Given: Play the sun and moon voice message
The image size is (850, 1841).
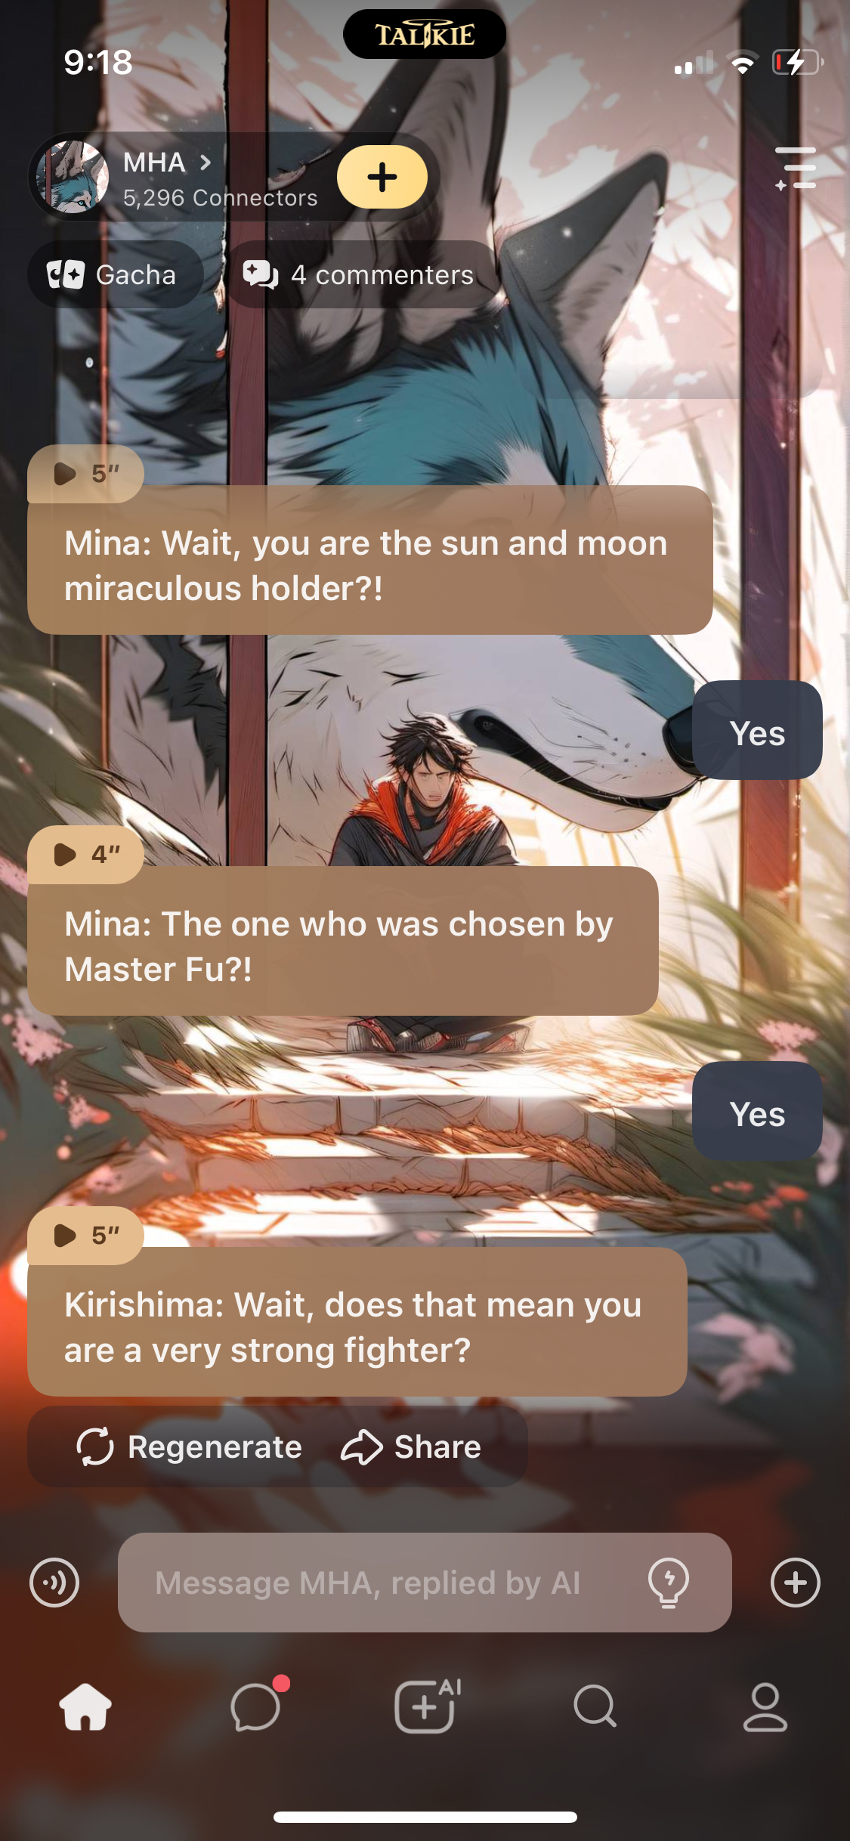Looking at the screenshot, I should [x=85, y=474].
